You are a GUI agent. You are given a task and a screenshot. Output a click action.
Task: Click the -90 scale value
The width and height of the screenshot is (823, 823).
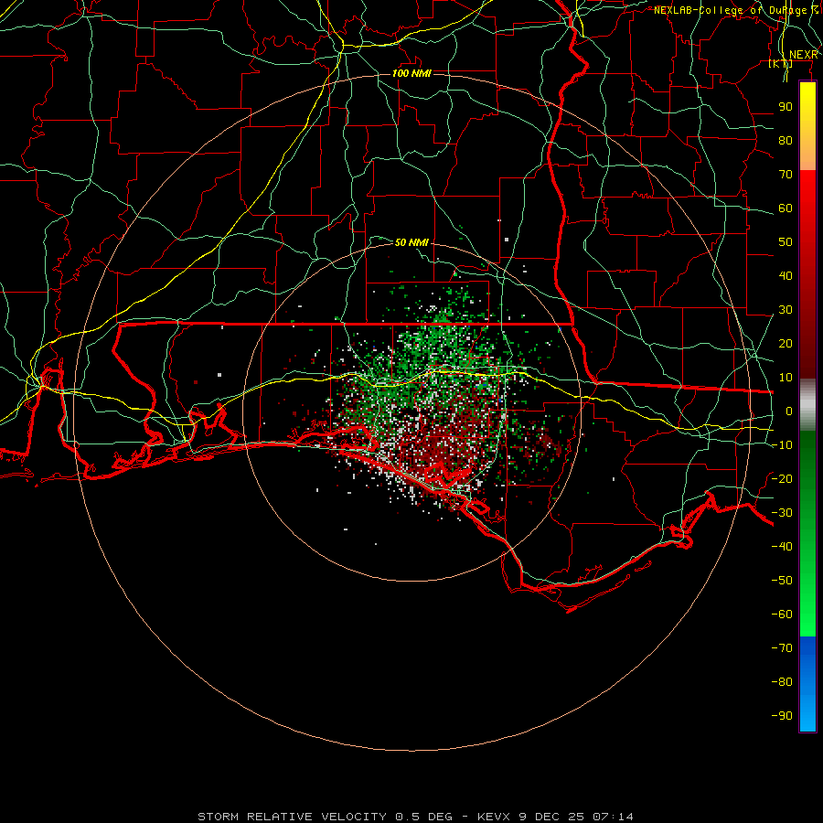tap(782, 716)
